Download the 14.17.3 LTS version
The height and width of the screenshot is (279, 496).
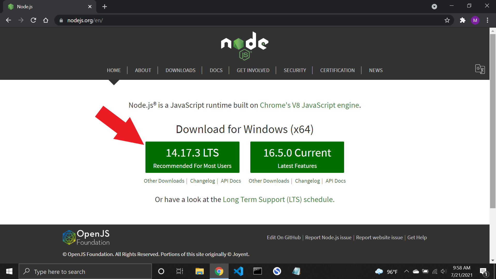point(192,157)
